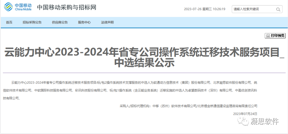Image resolution: width=288 pixels, height=134 pixels.
Task: Open the 法律声明 menu
Action: 107,22
